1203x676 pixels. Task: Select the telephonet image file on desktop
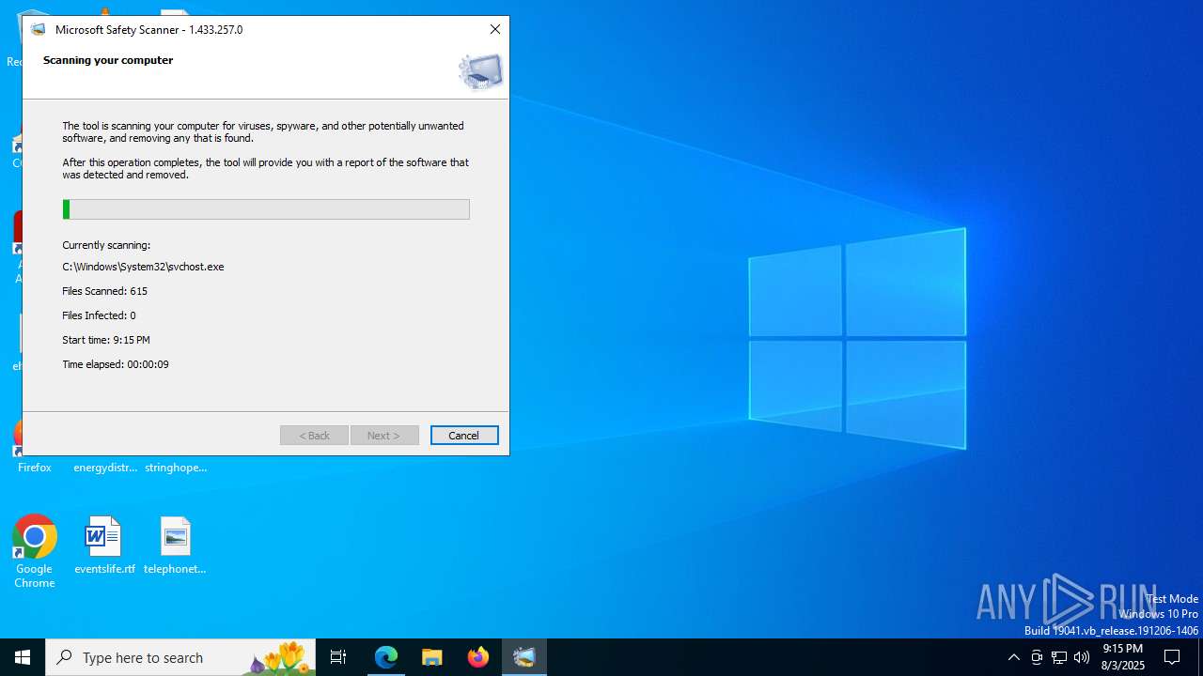tap(175, 545)
